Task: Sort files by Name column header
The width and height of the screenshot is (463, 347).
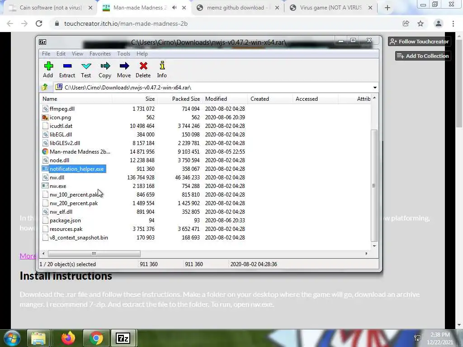Action: click(76, 99)
